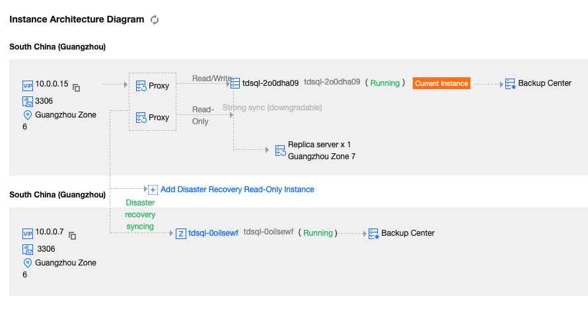Viewport: 588px width, 317px height.
Task: Copy the 10.0.0.15 VIP address
Action: tap(77, 87)
